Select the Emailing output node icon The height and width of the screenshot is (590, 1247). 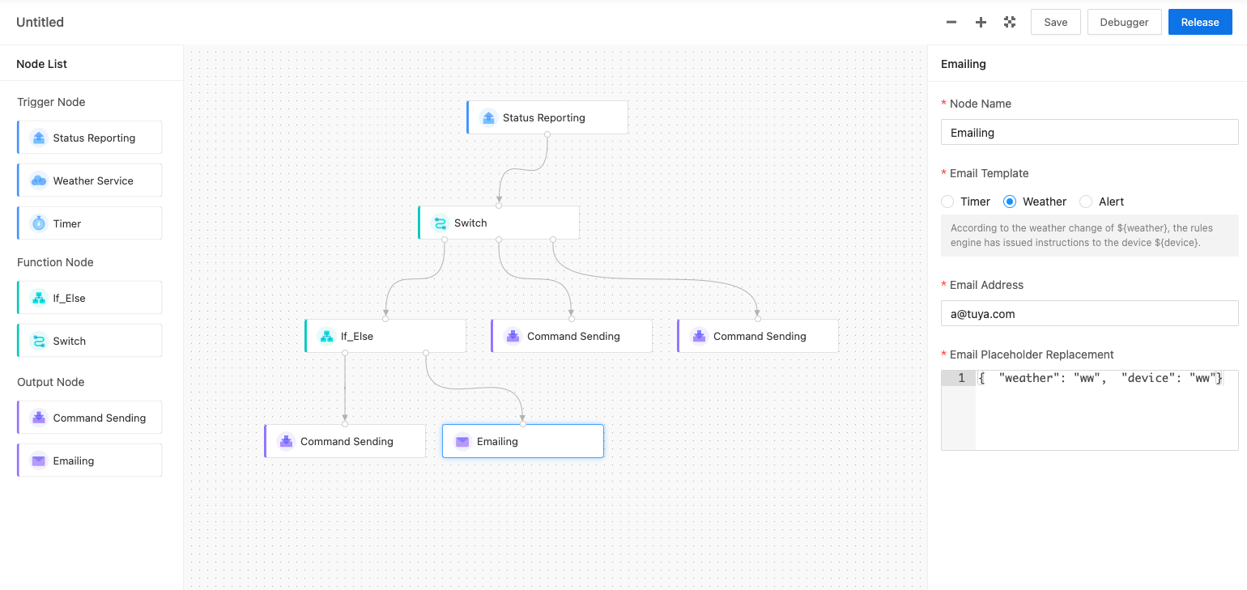point(38,459)
